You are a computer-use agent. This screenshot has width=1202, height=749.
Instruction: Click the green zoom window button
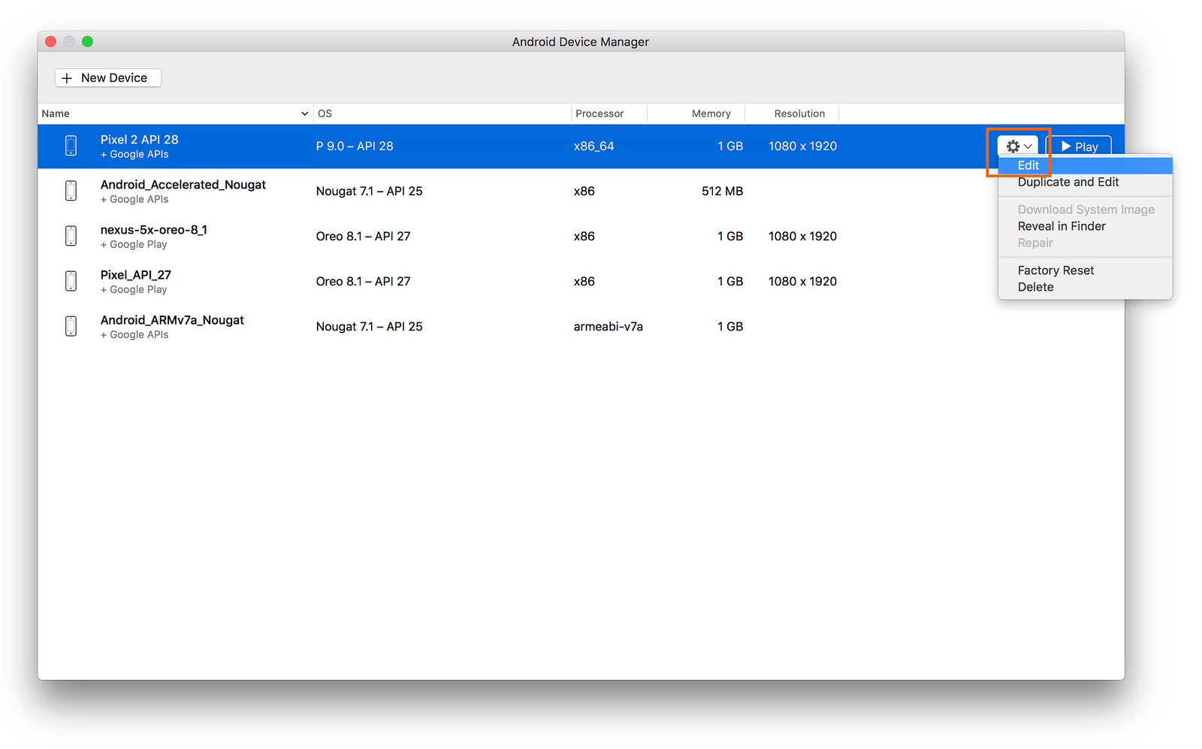tap(87, 41)
